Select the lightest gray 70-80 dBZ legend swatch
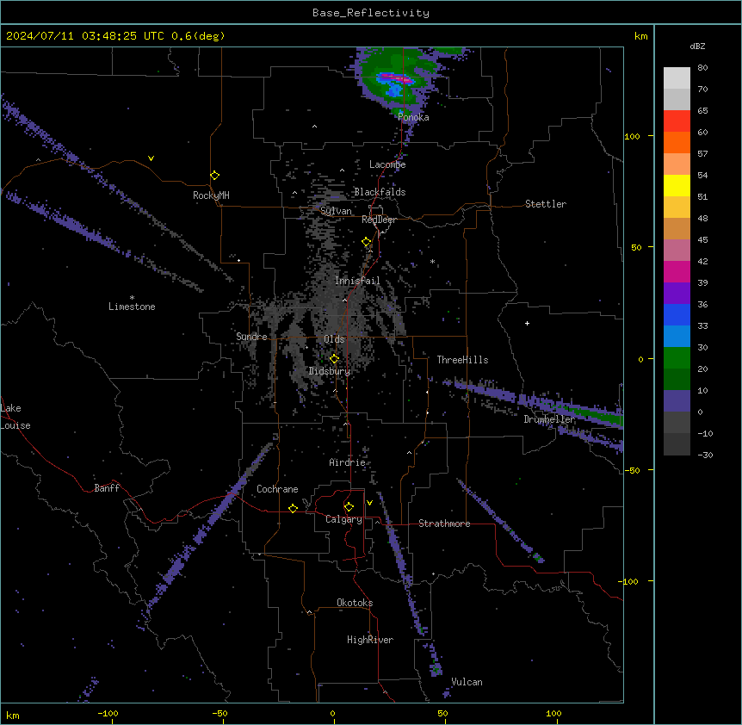 click(677, 78)
